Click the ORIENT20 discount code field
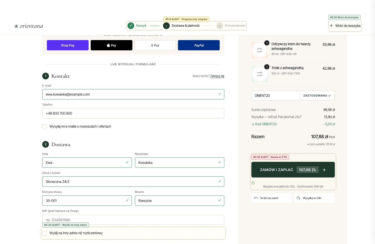 click(276, 96)
